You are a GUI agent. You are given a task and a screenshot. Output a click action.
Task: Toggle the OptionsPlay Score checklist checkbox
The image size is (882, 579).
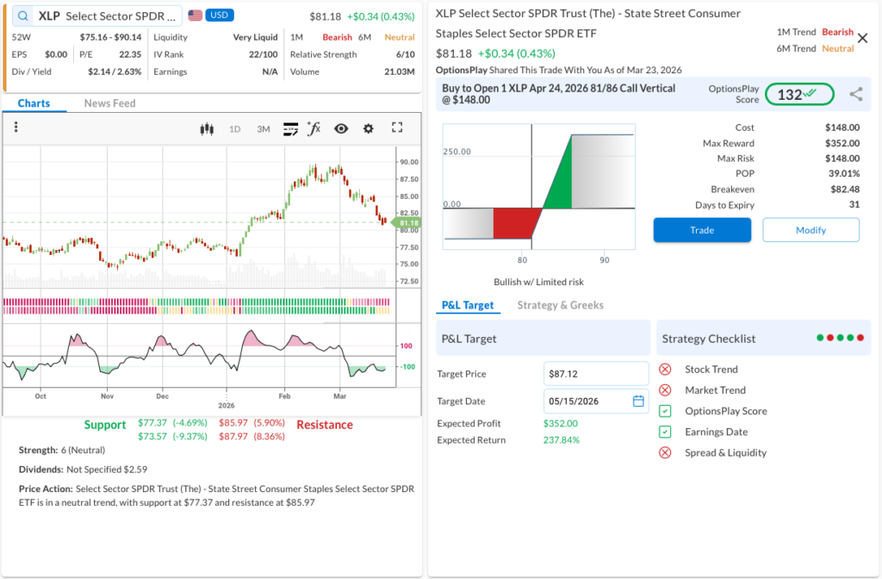pyautogui.click(x=665, y=411)
